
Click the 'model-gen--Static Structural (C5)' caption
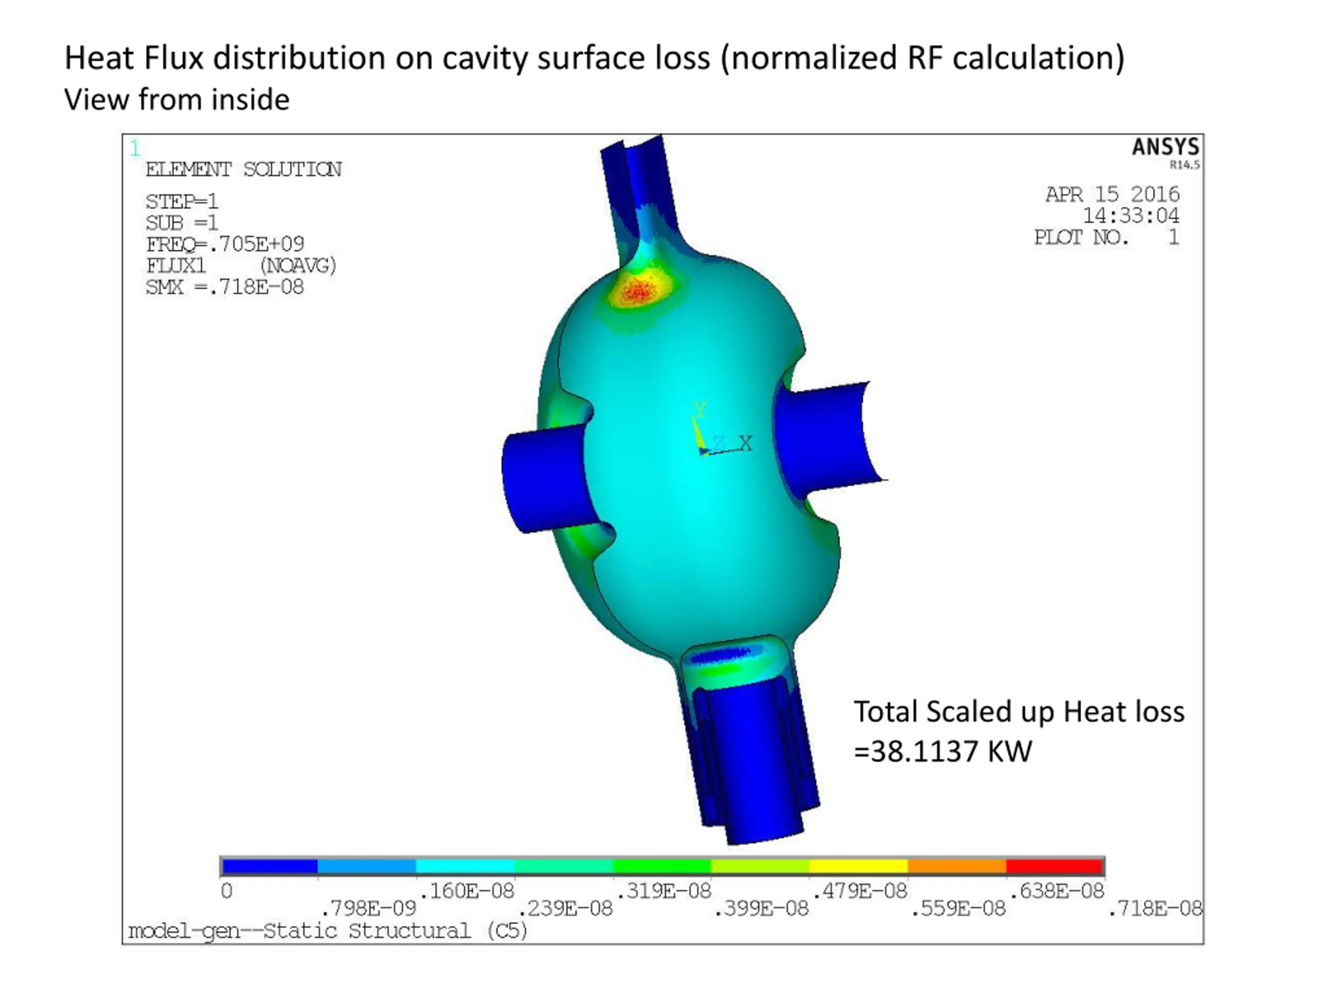[328, 931]
